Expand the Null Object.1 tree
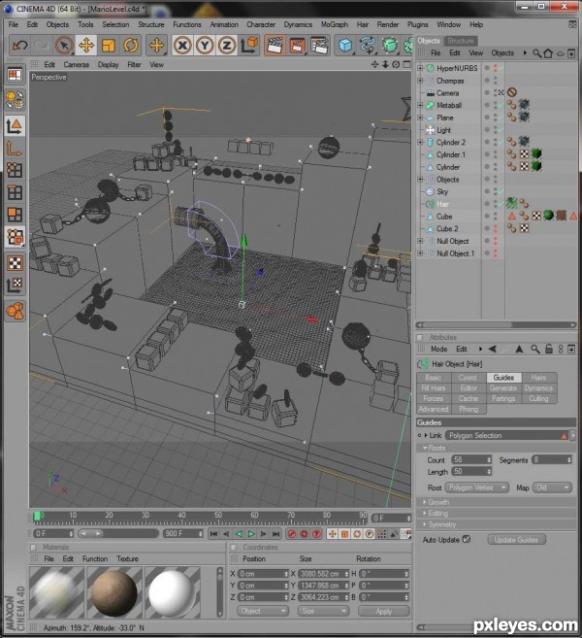This screenshot has width=582, height=638. pyautogui.click(x=420, y=253)
